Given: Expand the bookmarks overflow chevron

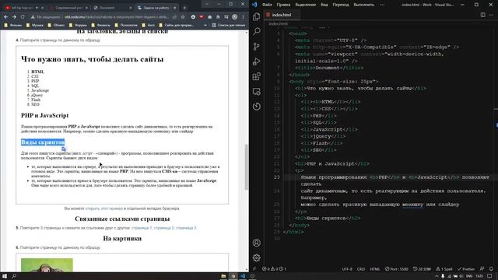Looking at the screenshot, I should (205, 25).
